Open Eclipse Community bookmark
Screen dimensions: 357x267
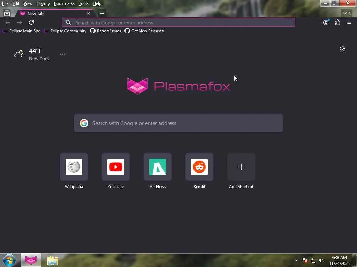click(x=65, y=31)
